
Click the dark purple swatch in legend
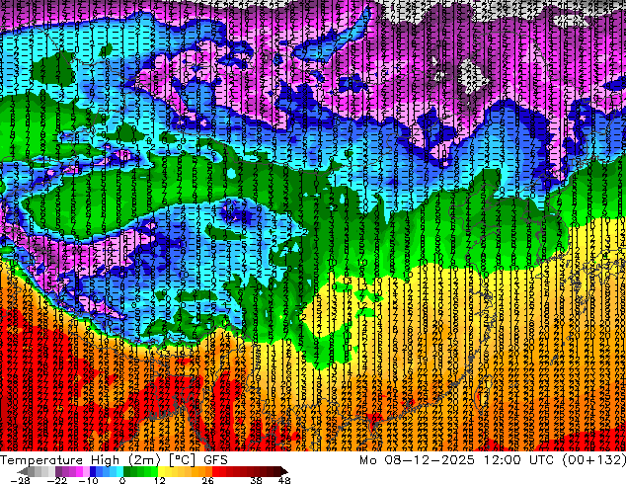click(x=58, y=471)
